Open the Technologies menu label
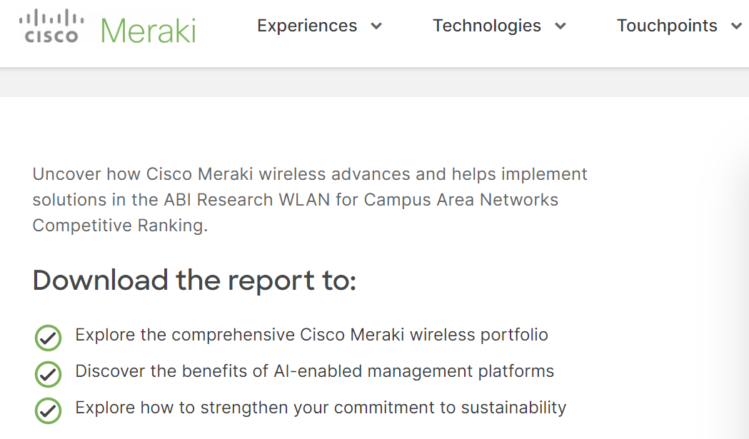This screenshot has height=439, width=749. click(x=487, y=26)
